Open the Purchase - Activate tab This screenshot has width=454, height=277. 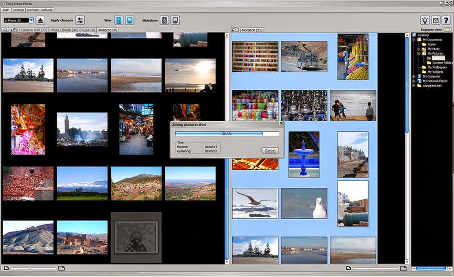coord(40,10)
